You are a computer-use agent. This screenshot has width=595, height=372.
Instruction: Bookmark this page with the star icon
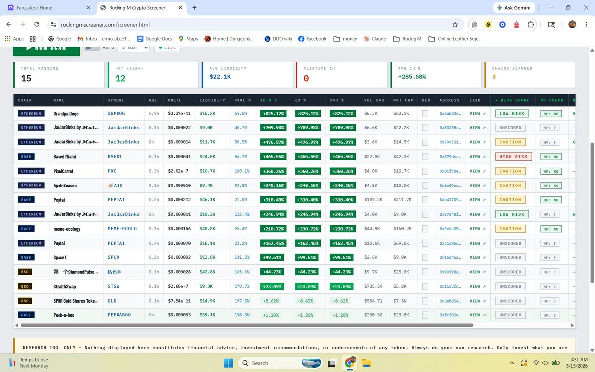pyautogui.click(x=455, y=24)
